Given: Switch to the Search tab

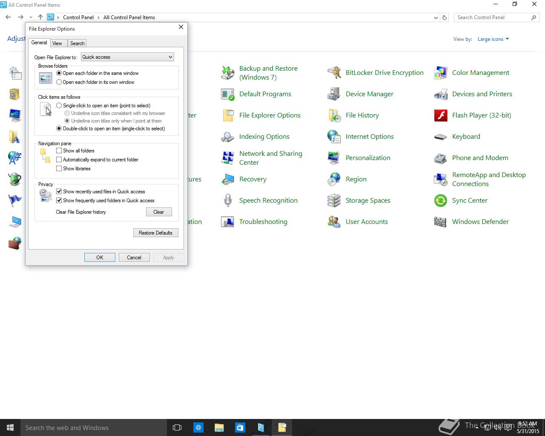Looking at the screenshot, I should pos(77,43).
